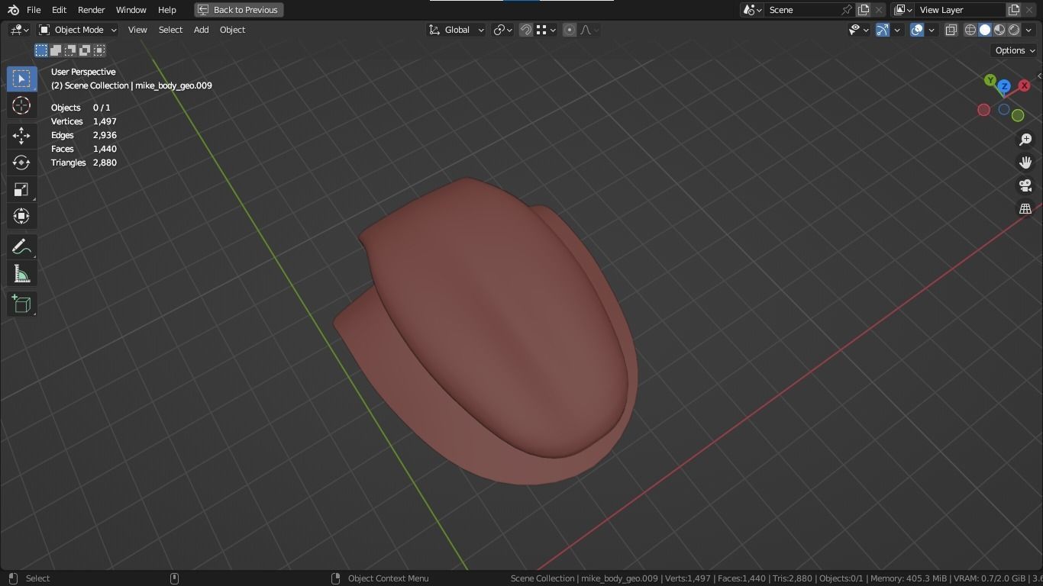This screenshot has height=586, width=1043.
Task: Open the gizmo settings dropdown arrow
Action: (897, 30)
